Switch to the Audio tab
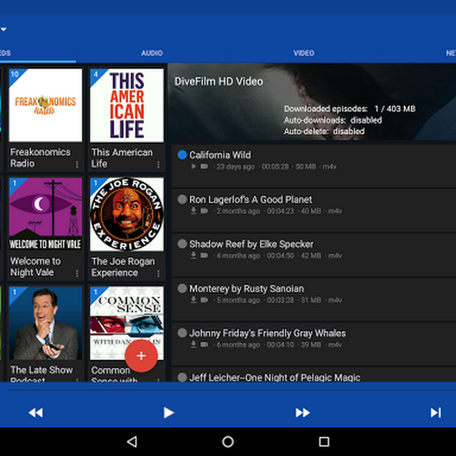Image resolution: width=456 pixels, height=456 pixels. (x=152, y=53)
